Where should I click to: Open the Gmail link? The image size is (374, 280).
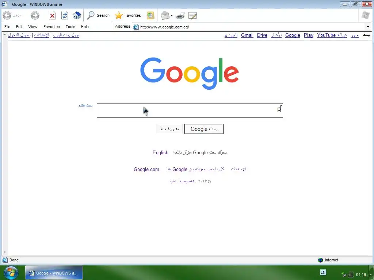pos(247,35)
